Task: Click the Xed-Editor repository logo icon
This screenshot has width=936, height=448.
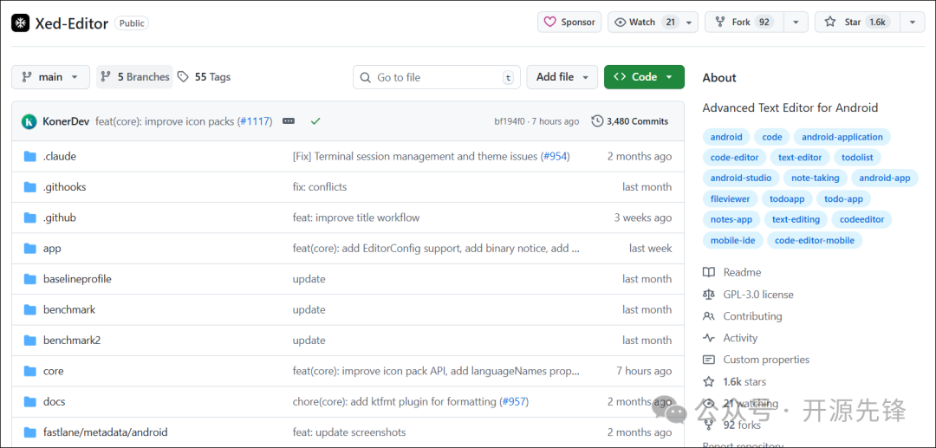Action: [20, 23]
